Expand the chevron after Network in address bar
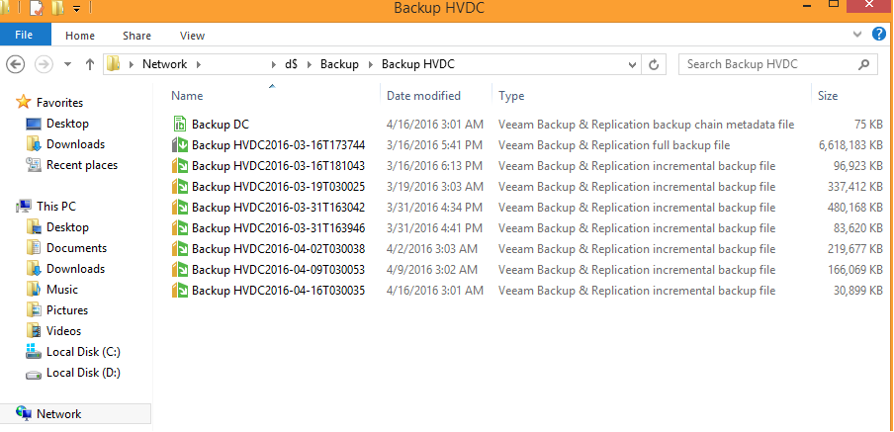Viewport: 894px width, 432px height. pyautogui.click(x=199, y=64)
